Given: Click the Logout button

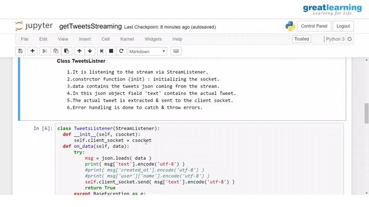Looking at the screenshot, I should pyautogui.click(x=343, y=26).
